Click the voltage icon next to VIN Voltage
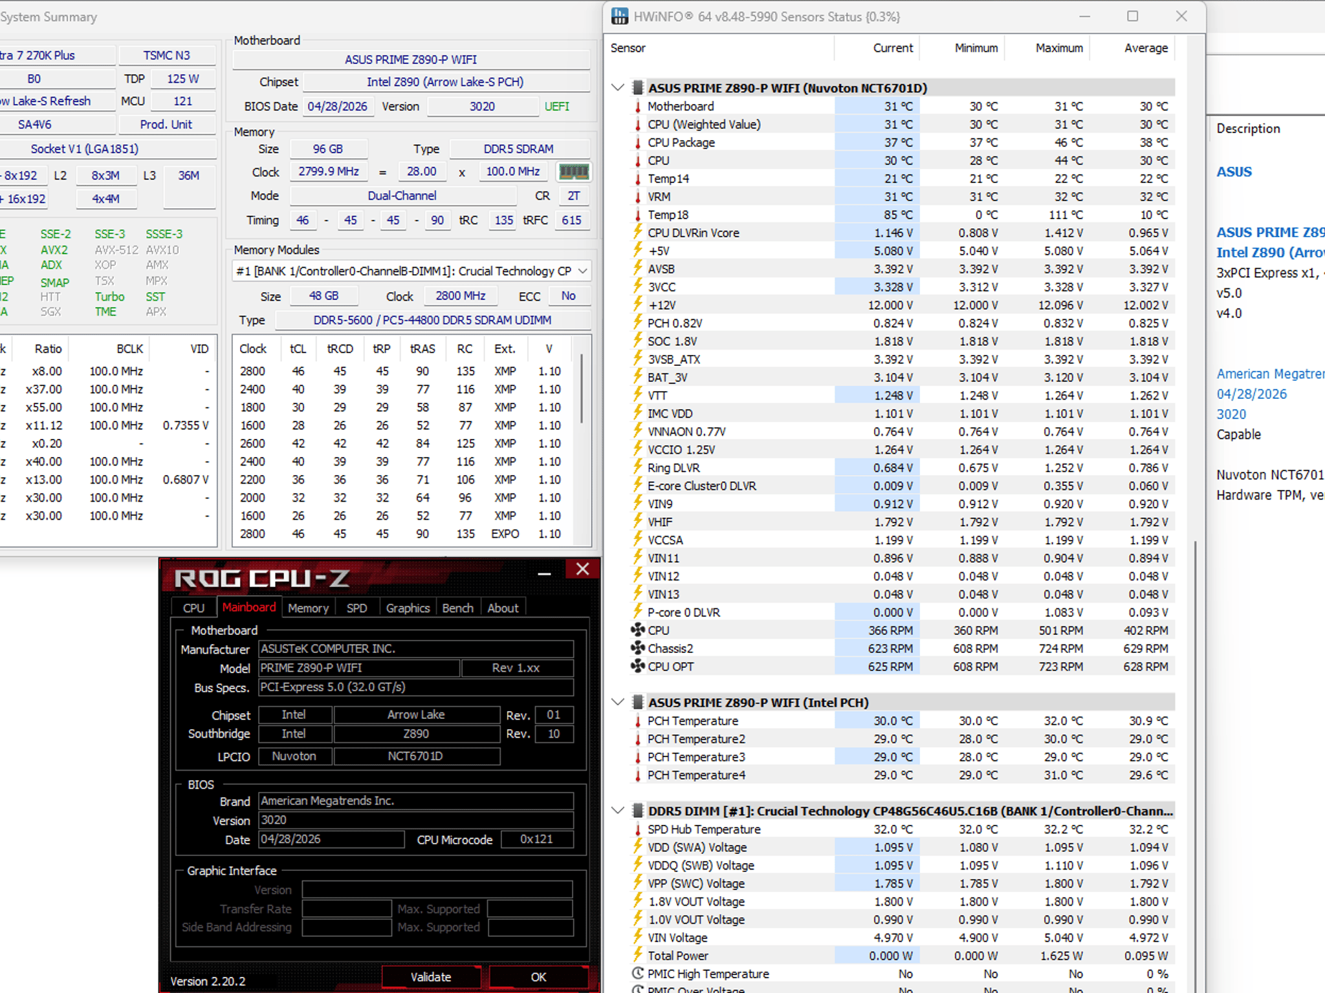The width and height of the screenshot is (1325, 993). (x=638, y=937)
